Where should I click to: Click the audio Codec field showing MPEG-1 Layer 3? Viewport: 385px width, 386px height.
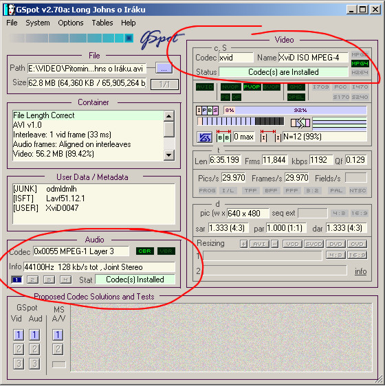81,251
